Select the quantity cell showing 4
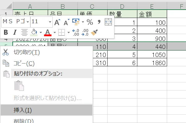The width and height of the screenshot is (186, 123). point(122,46)
